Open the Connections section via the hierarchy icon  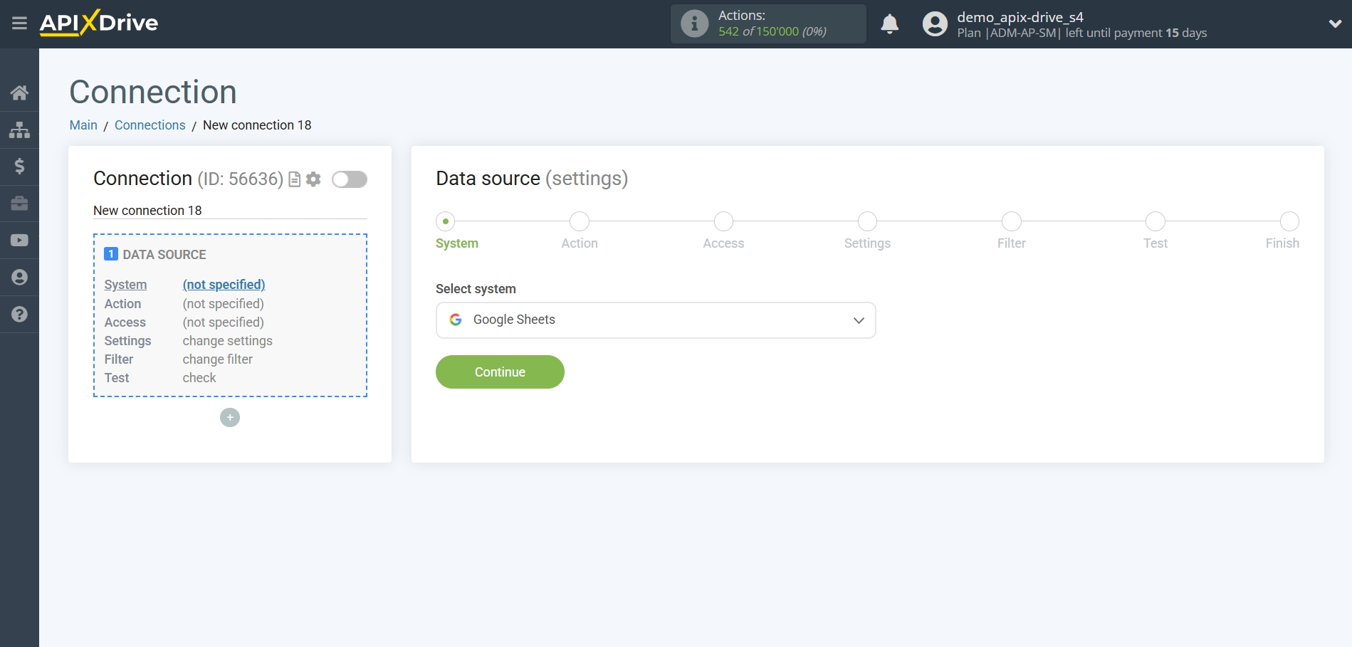[19, 130]
